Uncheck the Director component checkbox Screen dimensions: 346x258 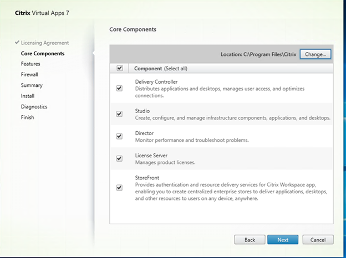(119, 136)
